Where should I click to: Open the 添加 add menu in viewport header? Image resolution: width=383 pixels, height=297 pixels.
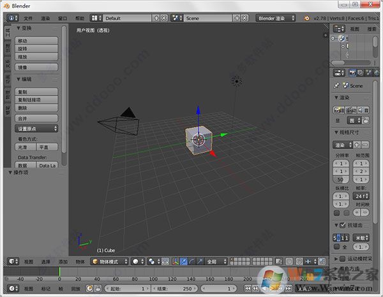click(x=63, y=261)
